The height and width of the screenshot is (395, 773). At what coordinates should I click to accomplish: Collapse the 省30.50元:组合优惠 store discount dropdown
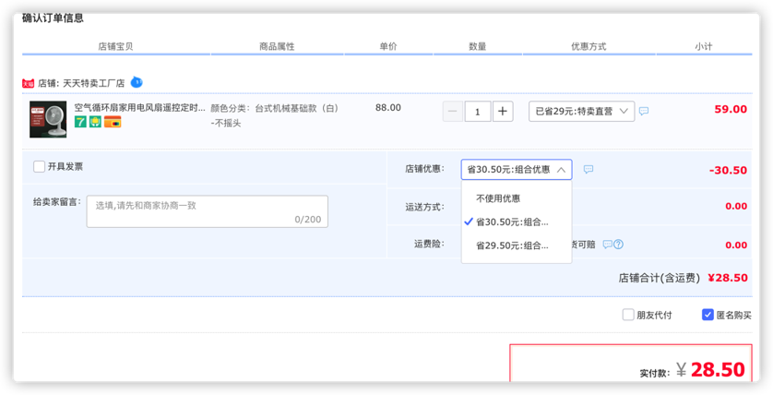point(516,170)
